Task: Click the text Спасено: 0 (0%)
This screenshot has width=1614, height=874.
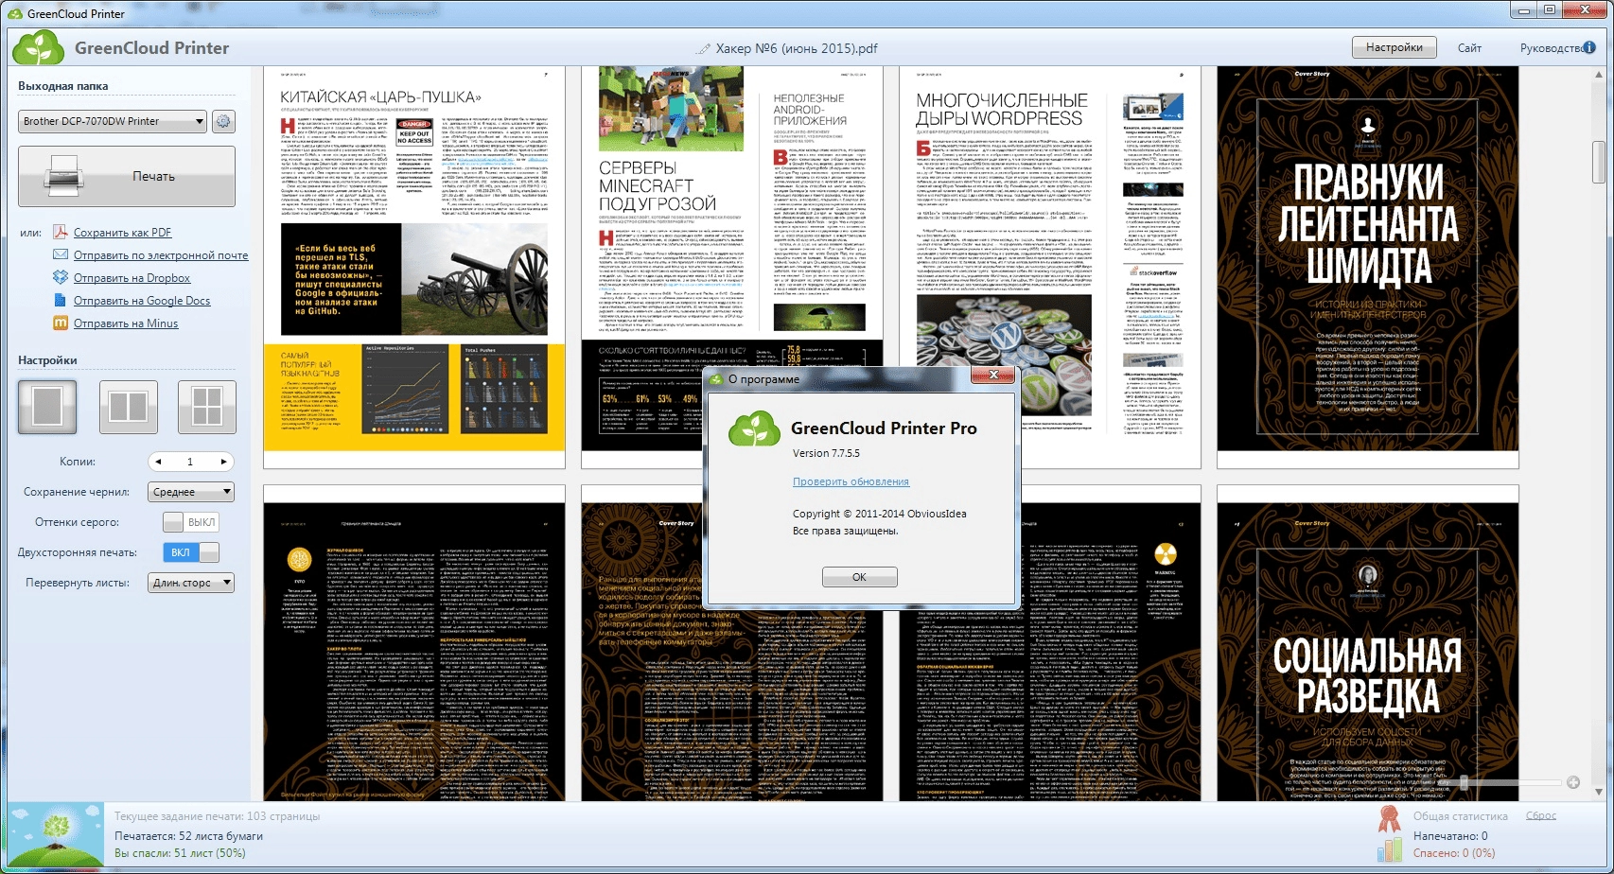Action: pyautogui.click(x=1454, y=853)
